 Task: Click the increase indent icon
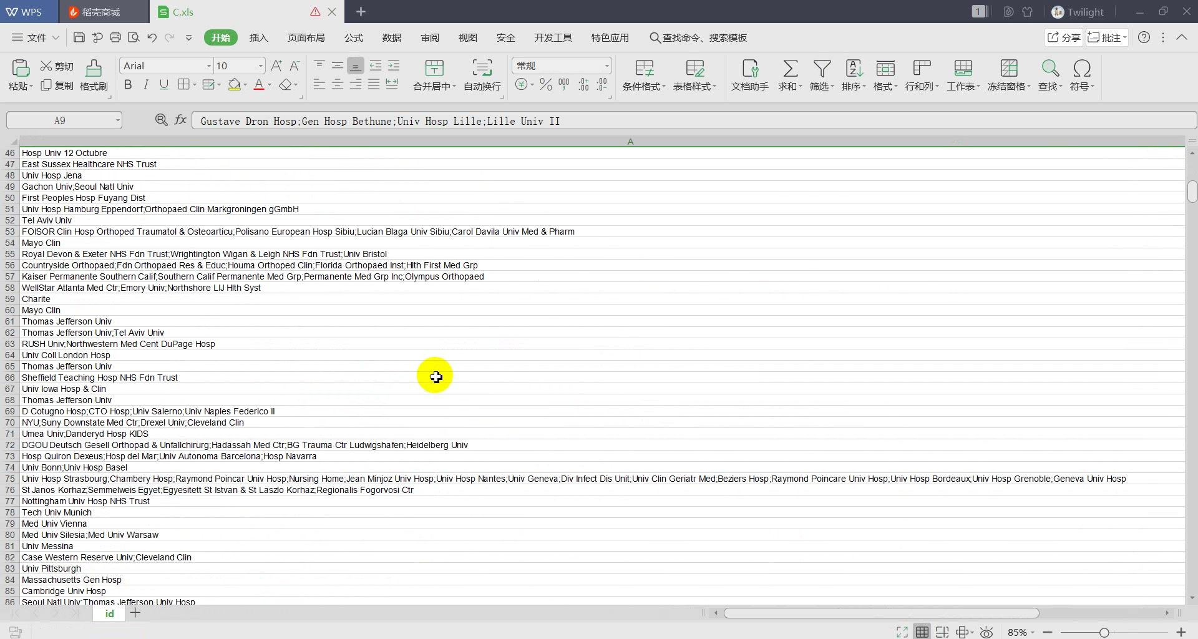393,65
